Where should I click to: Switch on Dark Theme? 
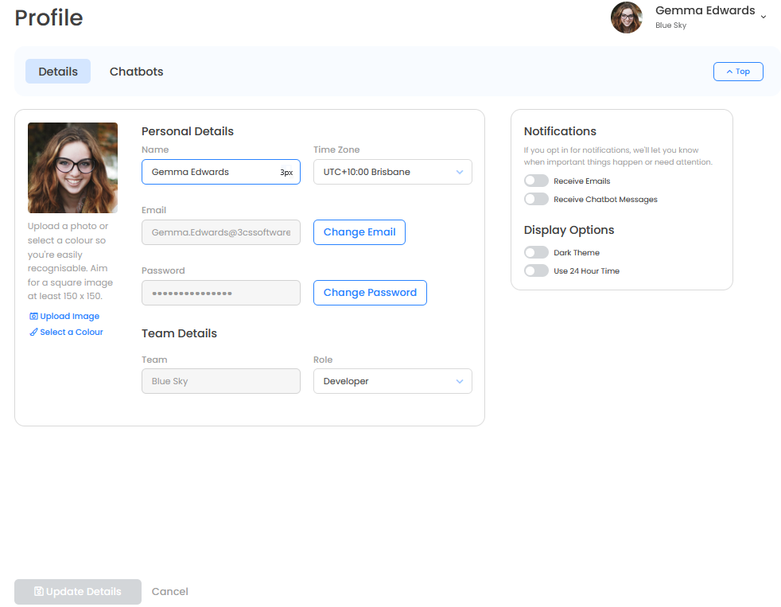click(x=536, y=253)
